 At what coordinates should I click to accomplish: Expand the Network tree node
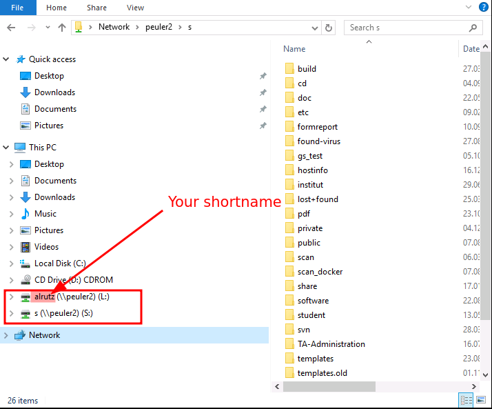(x=6, y=335)
